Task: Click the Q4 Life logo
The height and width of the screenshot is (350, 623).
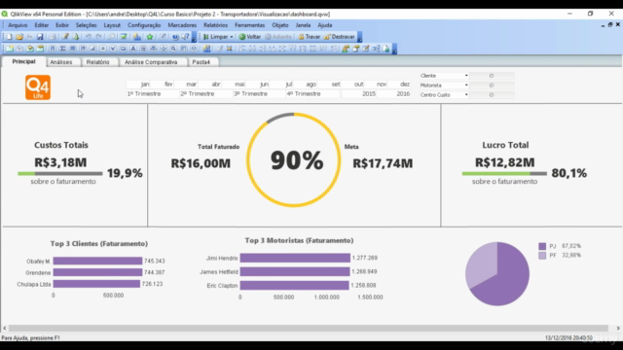Action: (x=38, y=87)
